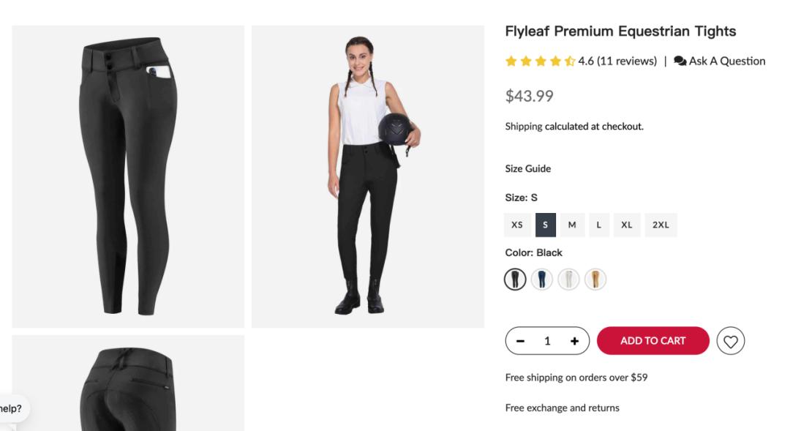The image size is (790, 431).
Task: Open the front view tights product image
Action: 128,176
